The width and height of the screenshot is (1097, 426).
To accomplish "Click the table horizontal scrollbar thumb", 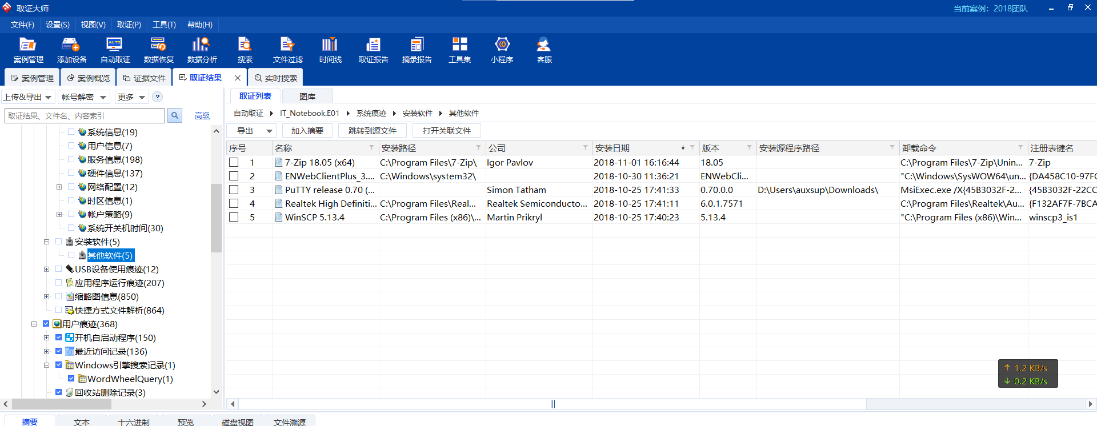I will pos(552,404).
